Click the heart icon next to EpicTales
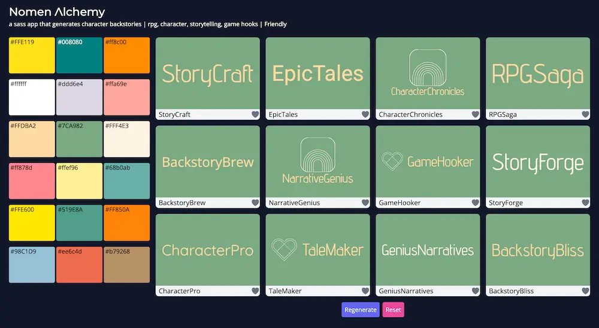Screen dimensions: 599x328 click(x=365, y=114)
